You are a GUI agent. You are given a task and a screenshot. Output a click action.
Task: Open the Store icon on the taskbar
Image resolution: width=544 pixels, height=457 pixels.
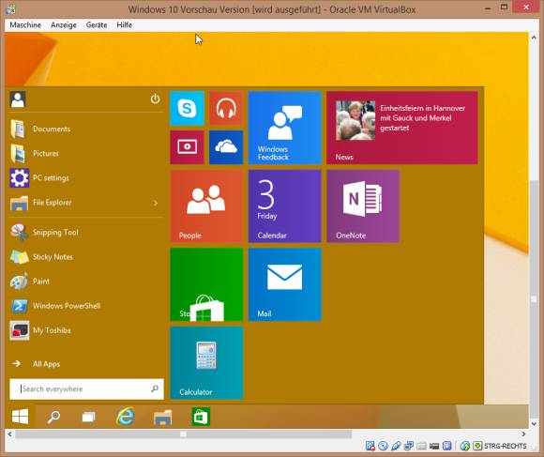201,417
